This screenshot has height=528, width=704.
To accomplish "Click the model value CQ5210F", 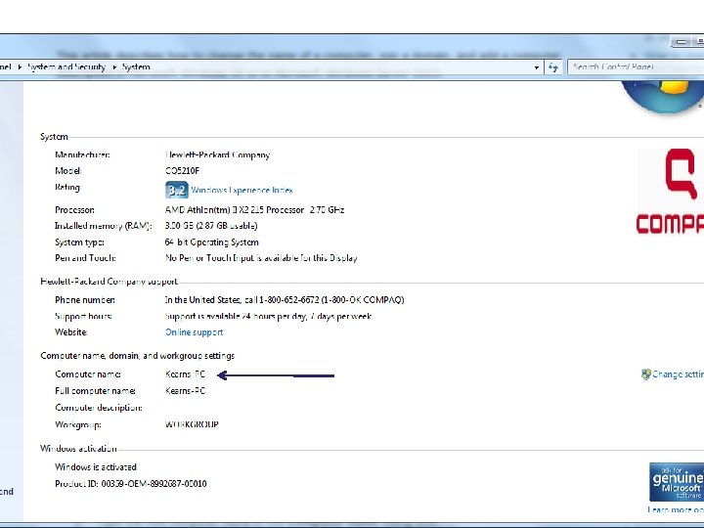I will click(182, 170).
